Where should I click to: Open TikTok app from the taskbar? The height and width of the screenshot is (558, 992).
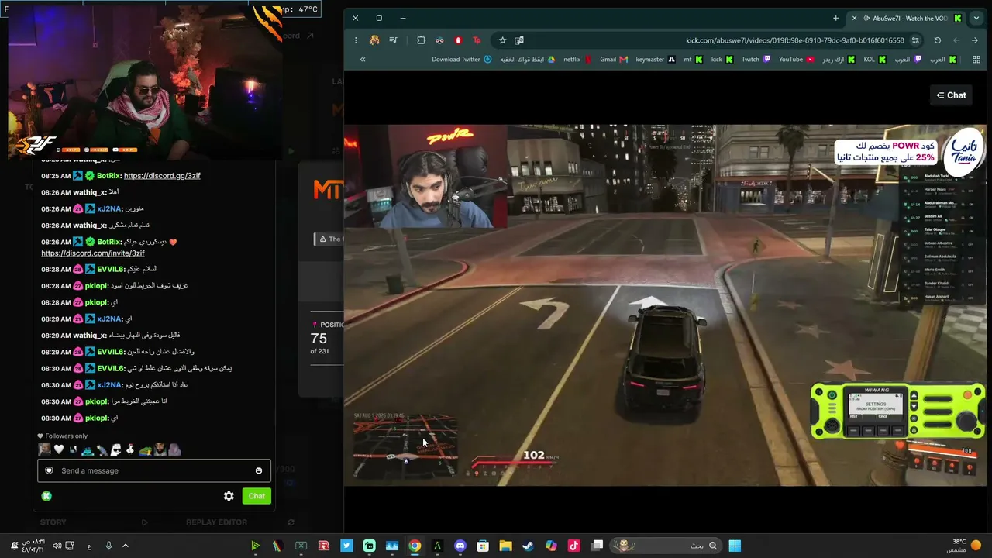pos(573,546)
